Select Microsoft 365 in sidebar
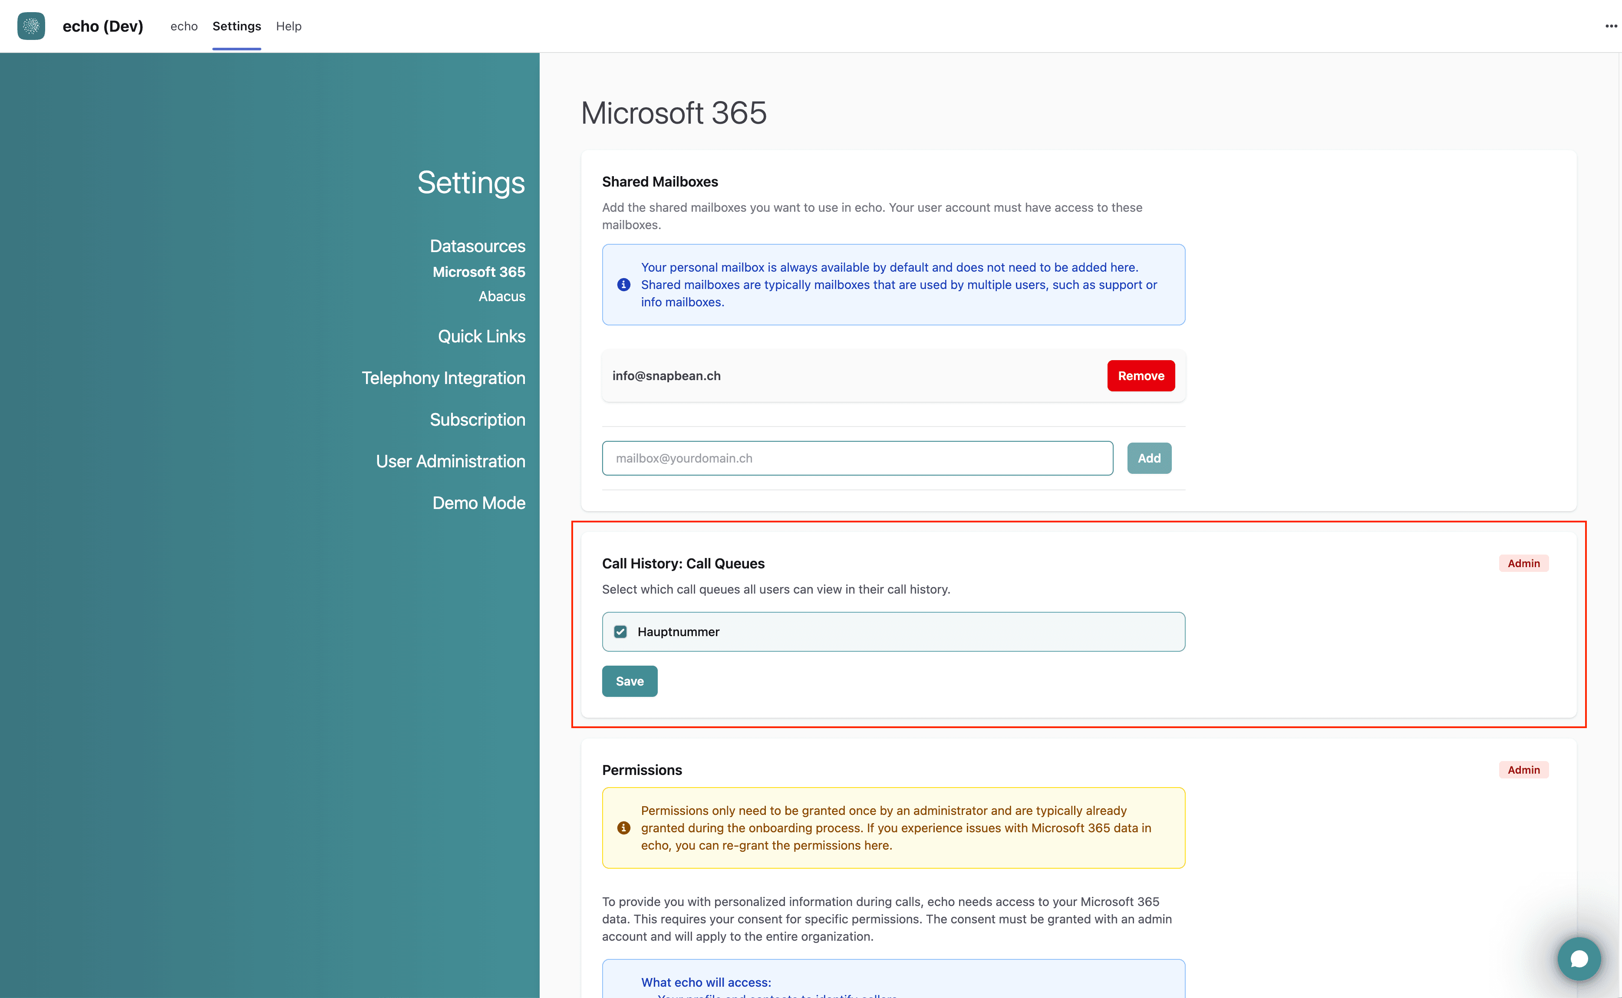Viewport: 1622px width, 998px height. (479, 272)
